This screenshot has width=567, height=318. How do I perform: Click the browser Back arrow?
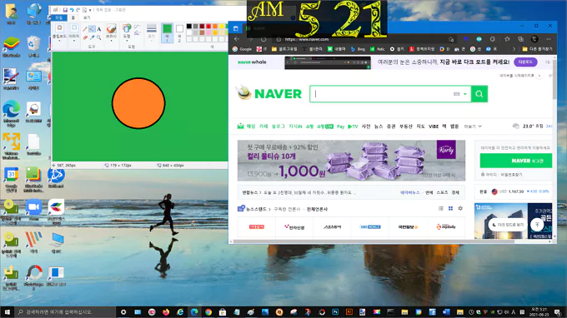pos(237,39)
